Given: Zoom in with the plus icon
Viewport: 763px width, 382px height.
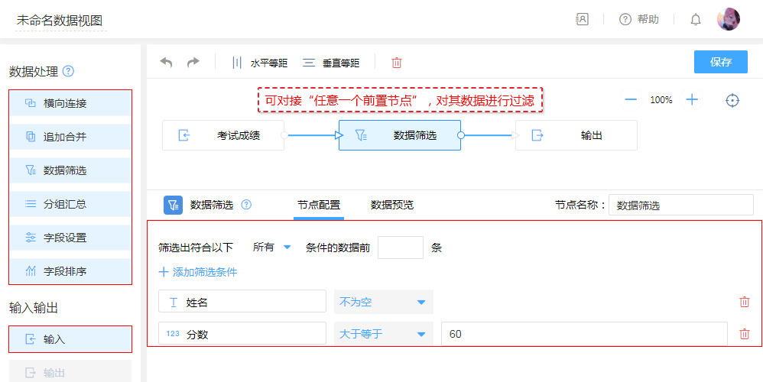Looking at the screenshot, I should 692,100.
